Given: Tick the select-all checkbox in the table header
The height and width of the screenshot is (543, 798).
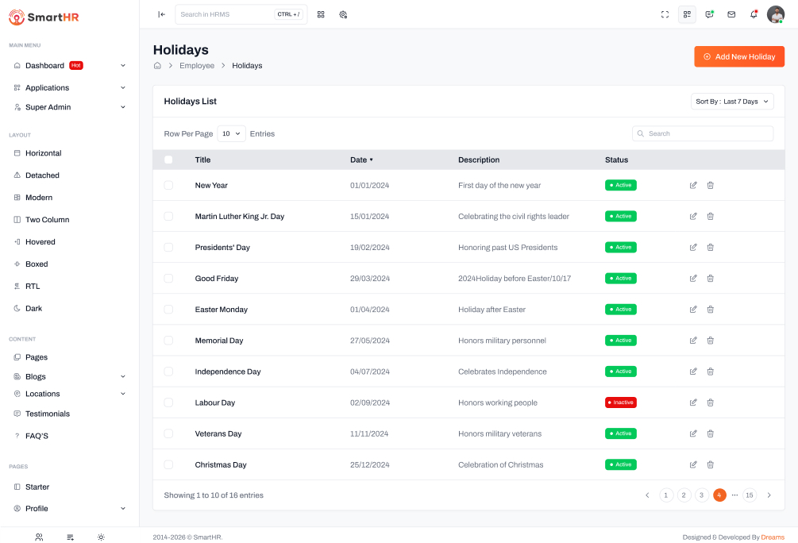Looking at the screenshot, I should pyautogui.click(x=168, y=160).
